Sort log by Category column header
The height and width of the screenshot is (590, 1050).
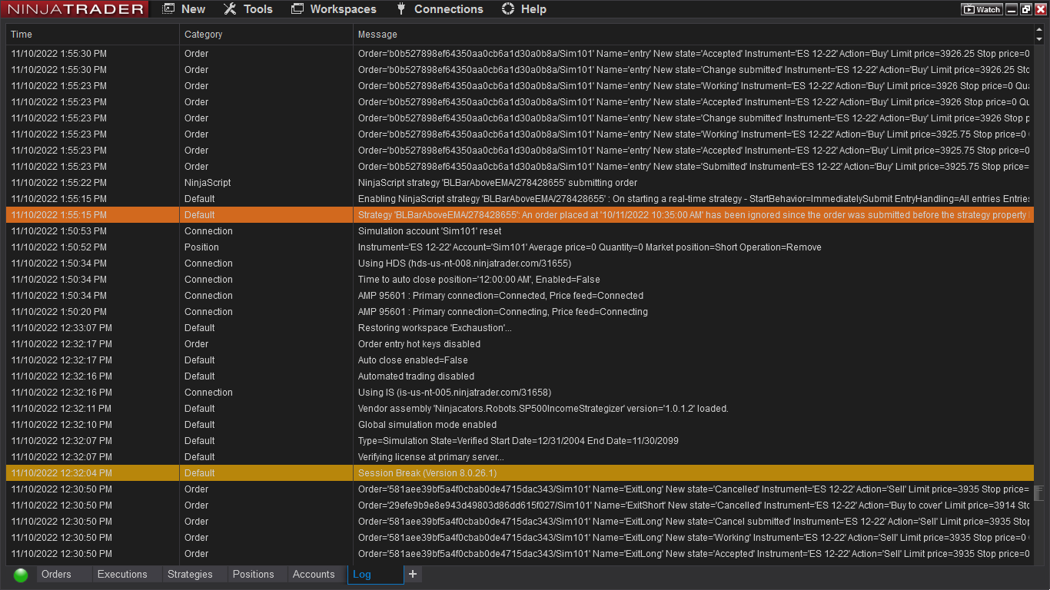tap(203, 35)
